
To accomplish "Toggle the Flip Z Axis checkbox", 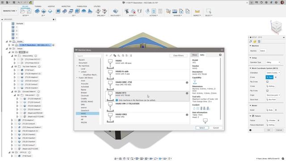I will [x=267, y=81].
